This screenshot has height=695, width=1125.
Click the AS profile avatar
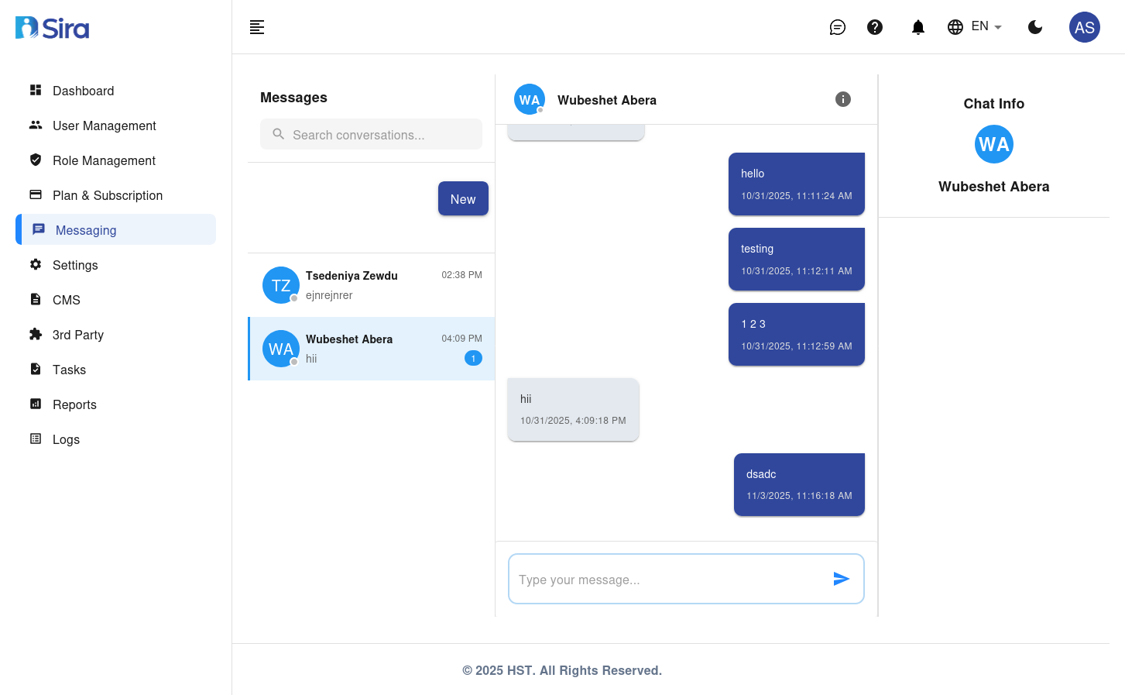pos(1084,26)
